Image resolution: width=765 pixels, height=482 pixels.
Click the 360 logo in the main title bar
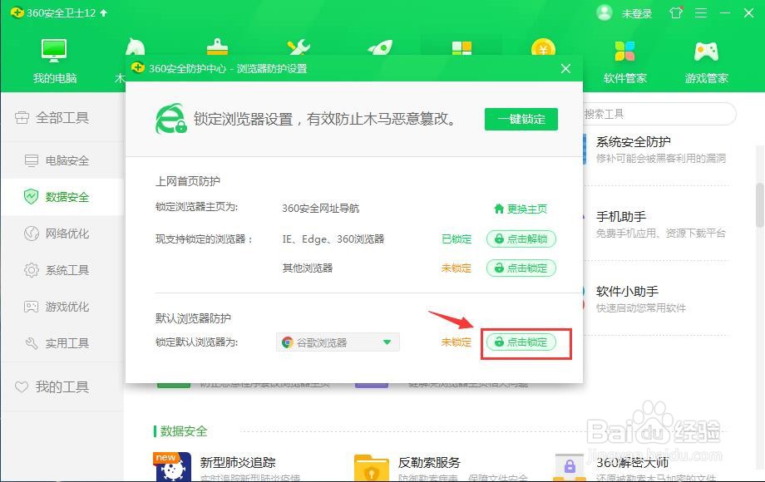click(17, 12)
